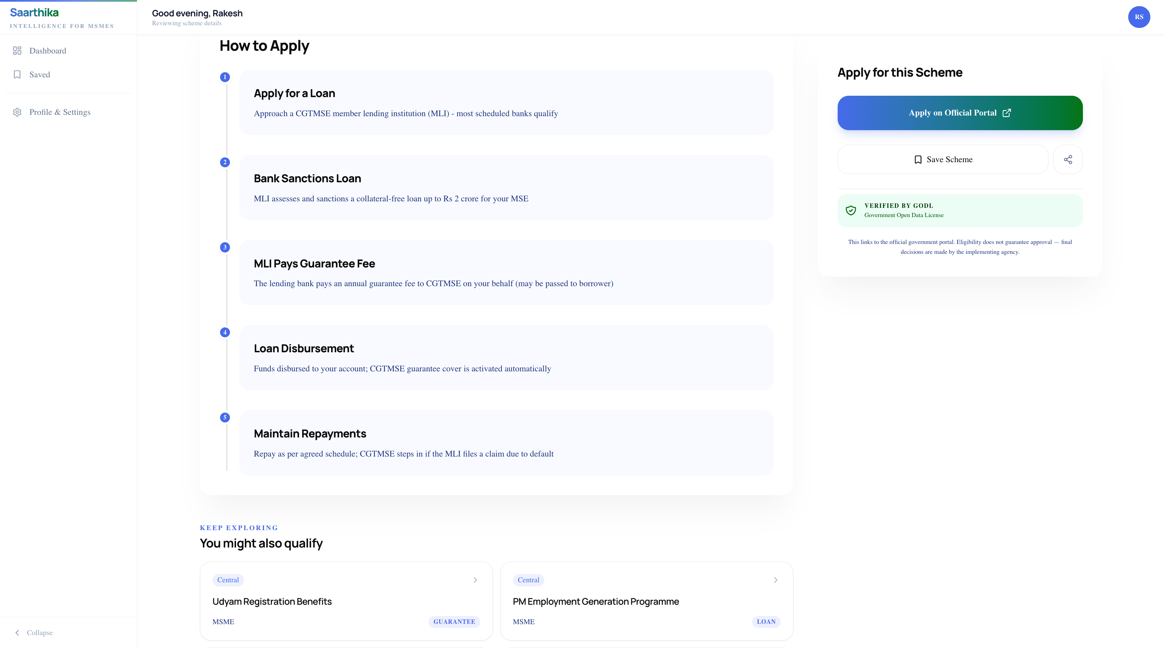Click the Dashboard grid icon
The height and width of the screenshot is (648, 1165).
click(17, 51)
